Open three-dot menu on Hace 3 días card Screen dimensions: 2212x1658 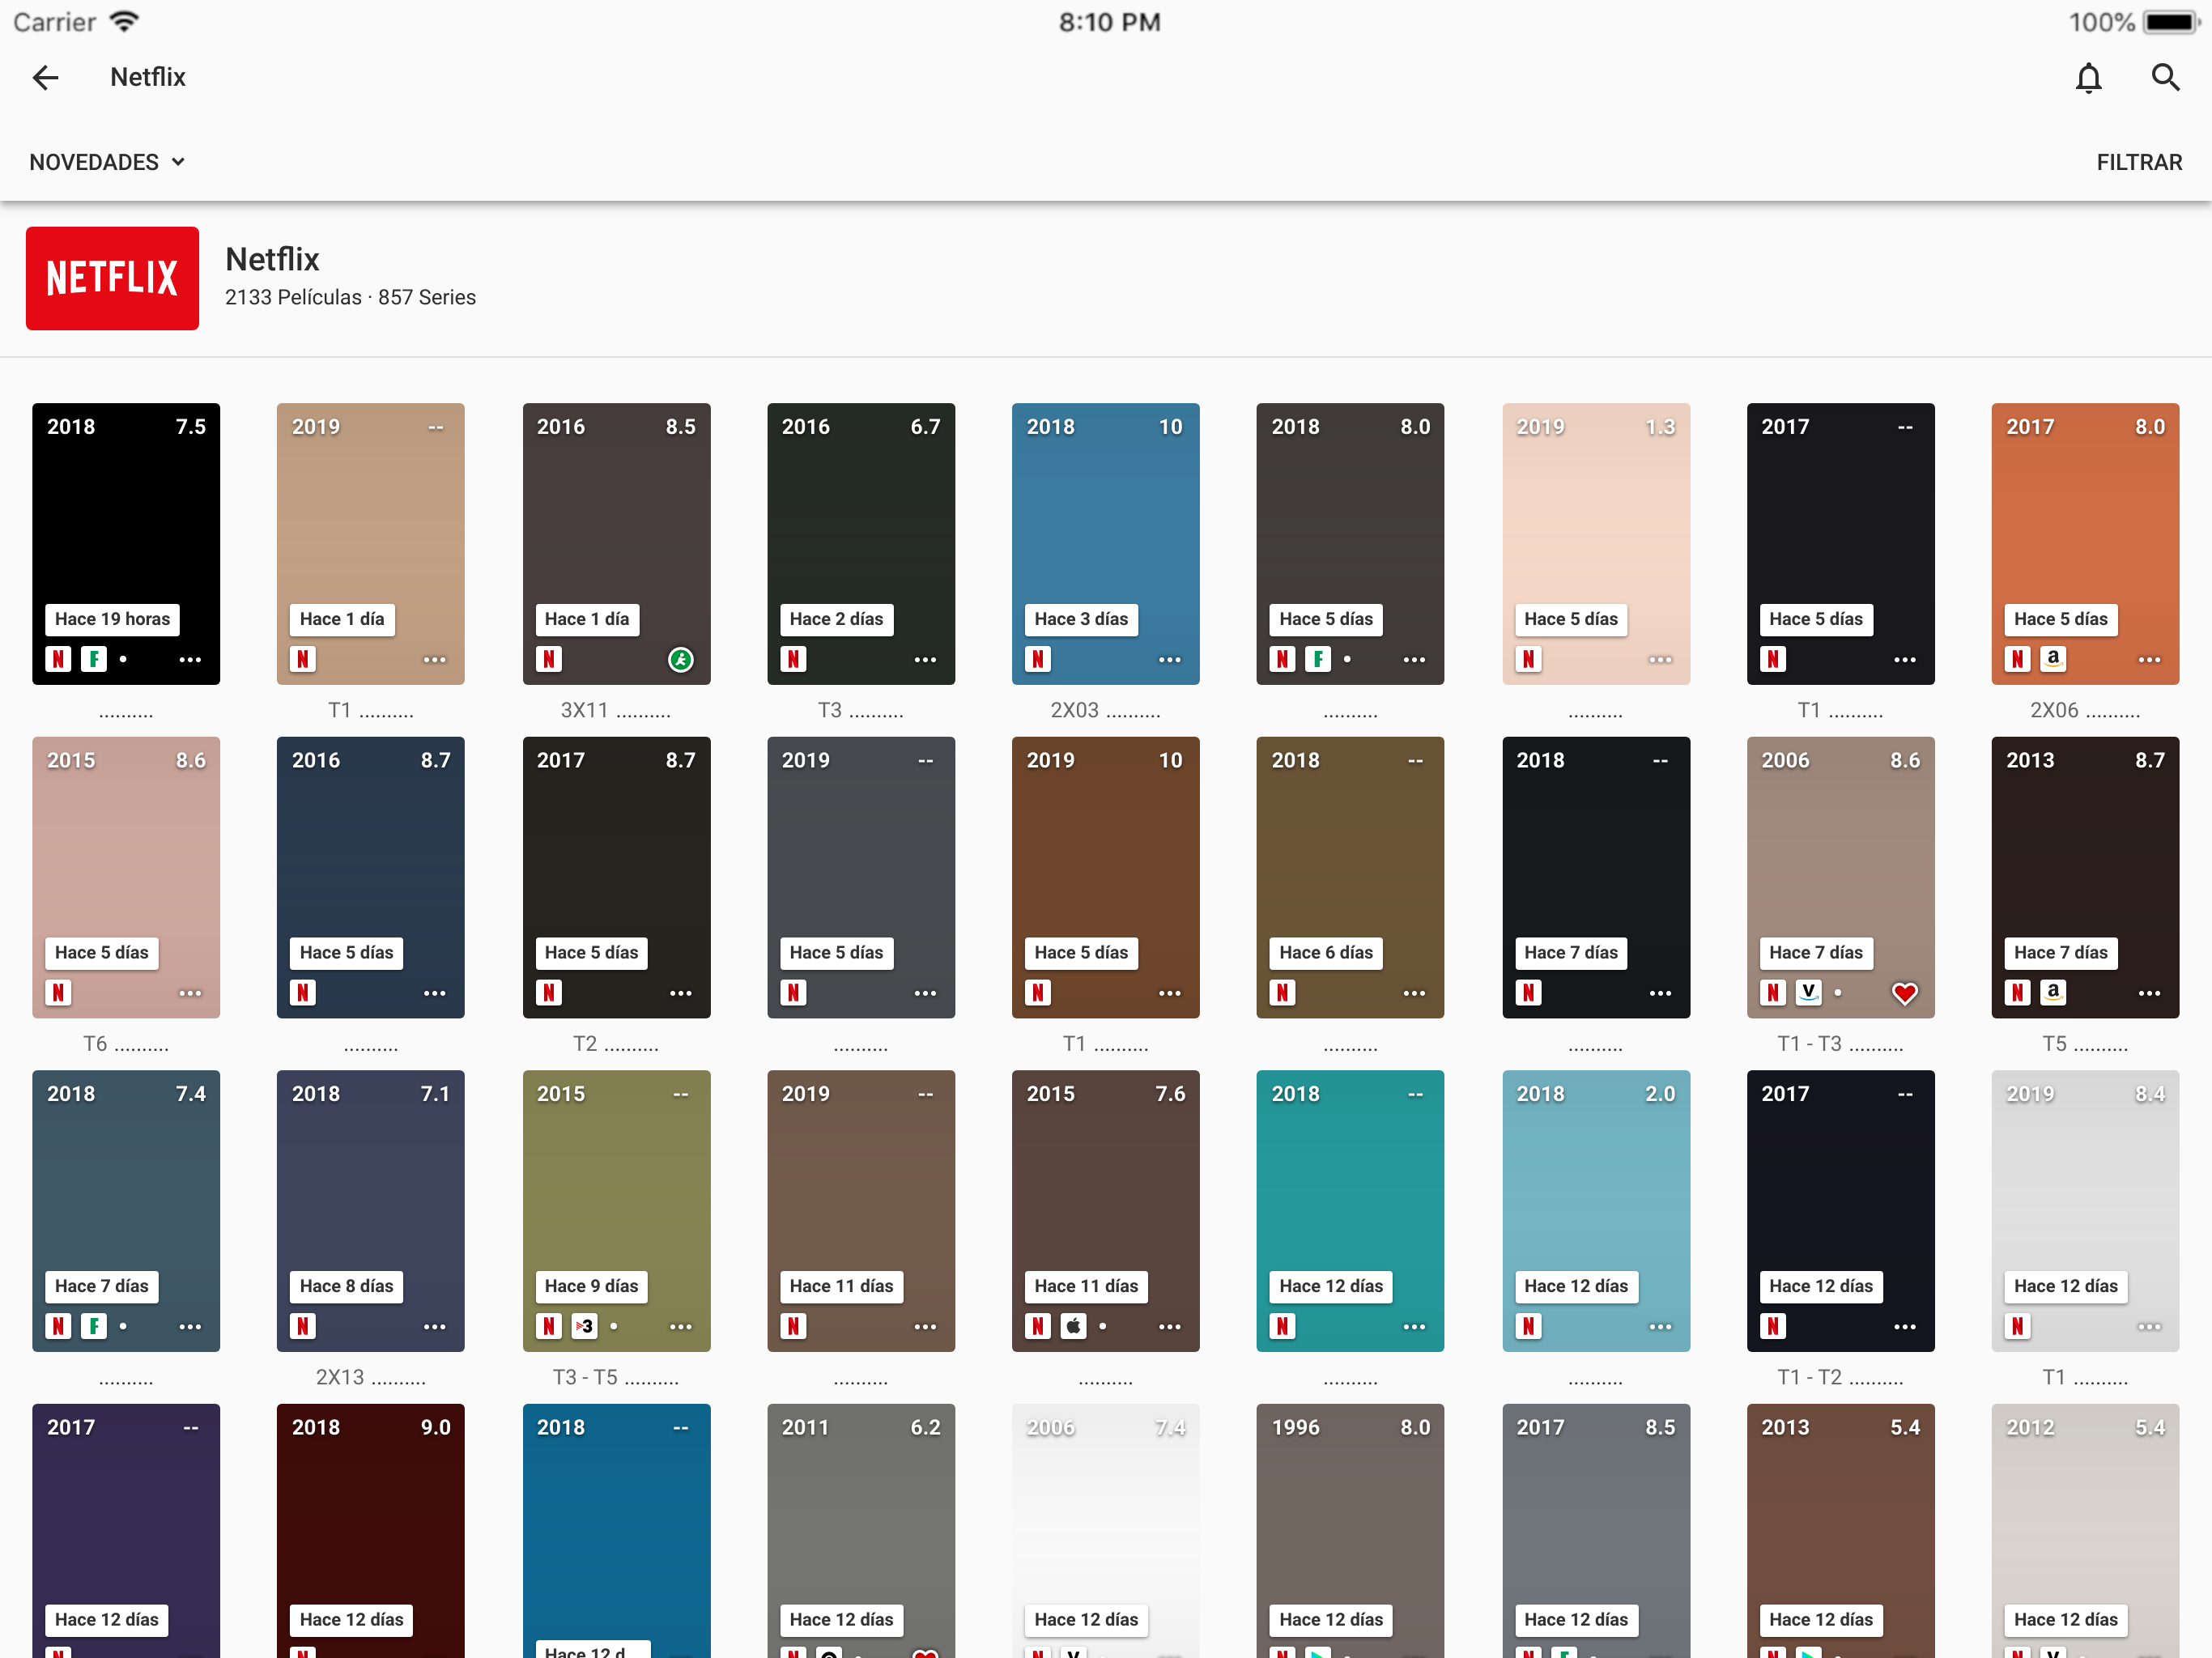(1170, 659)
